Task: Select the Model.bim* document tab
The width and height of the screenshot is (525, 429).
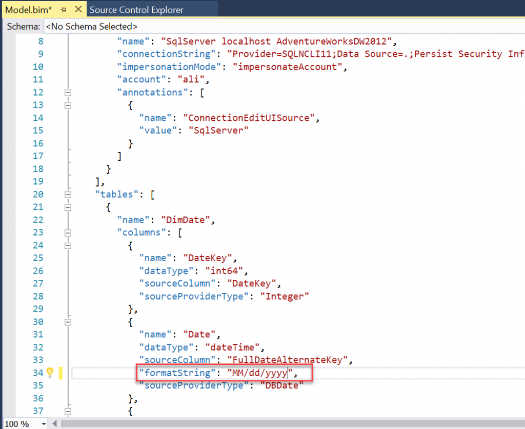Action: pos(28,10)
